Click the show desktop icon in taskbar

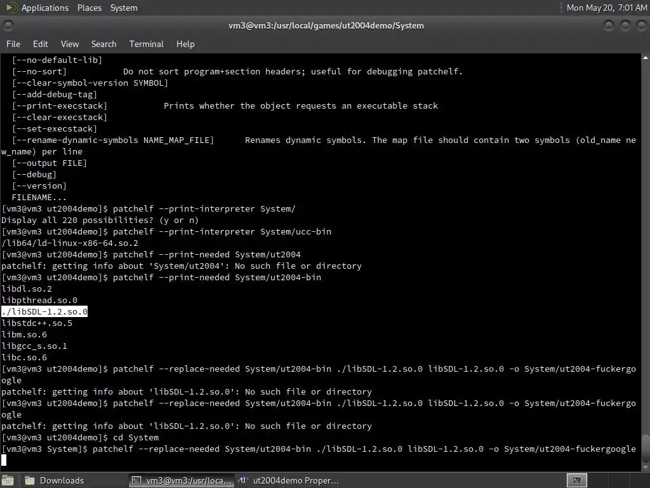8,480
